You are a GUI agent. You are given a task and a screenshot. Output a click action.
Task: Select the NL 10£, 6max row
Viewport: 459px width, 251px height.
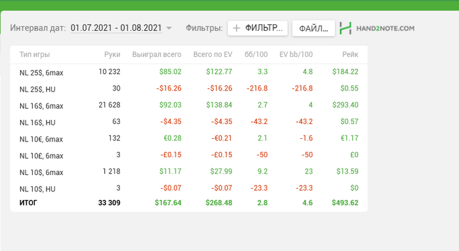click(x=189, y=155)
